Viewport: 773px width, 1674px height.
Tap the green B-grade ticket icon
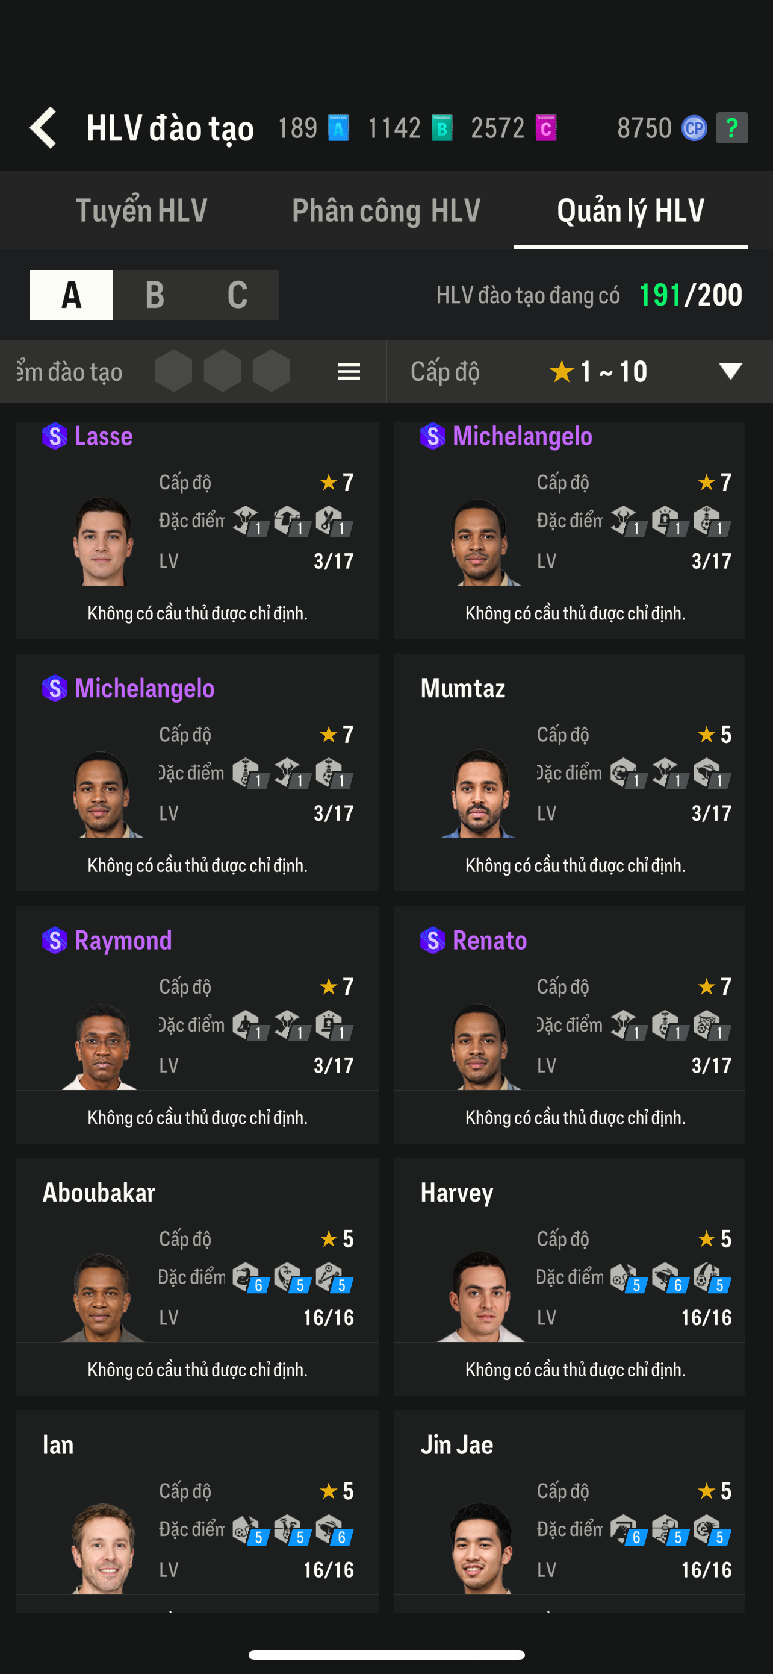pos(442,127)
